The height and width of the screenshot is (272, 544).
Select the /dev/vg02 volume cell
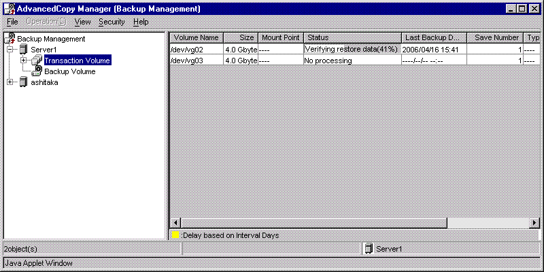point(197,50)
